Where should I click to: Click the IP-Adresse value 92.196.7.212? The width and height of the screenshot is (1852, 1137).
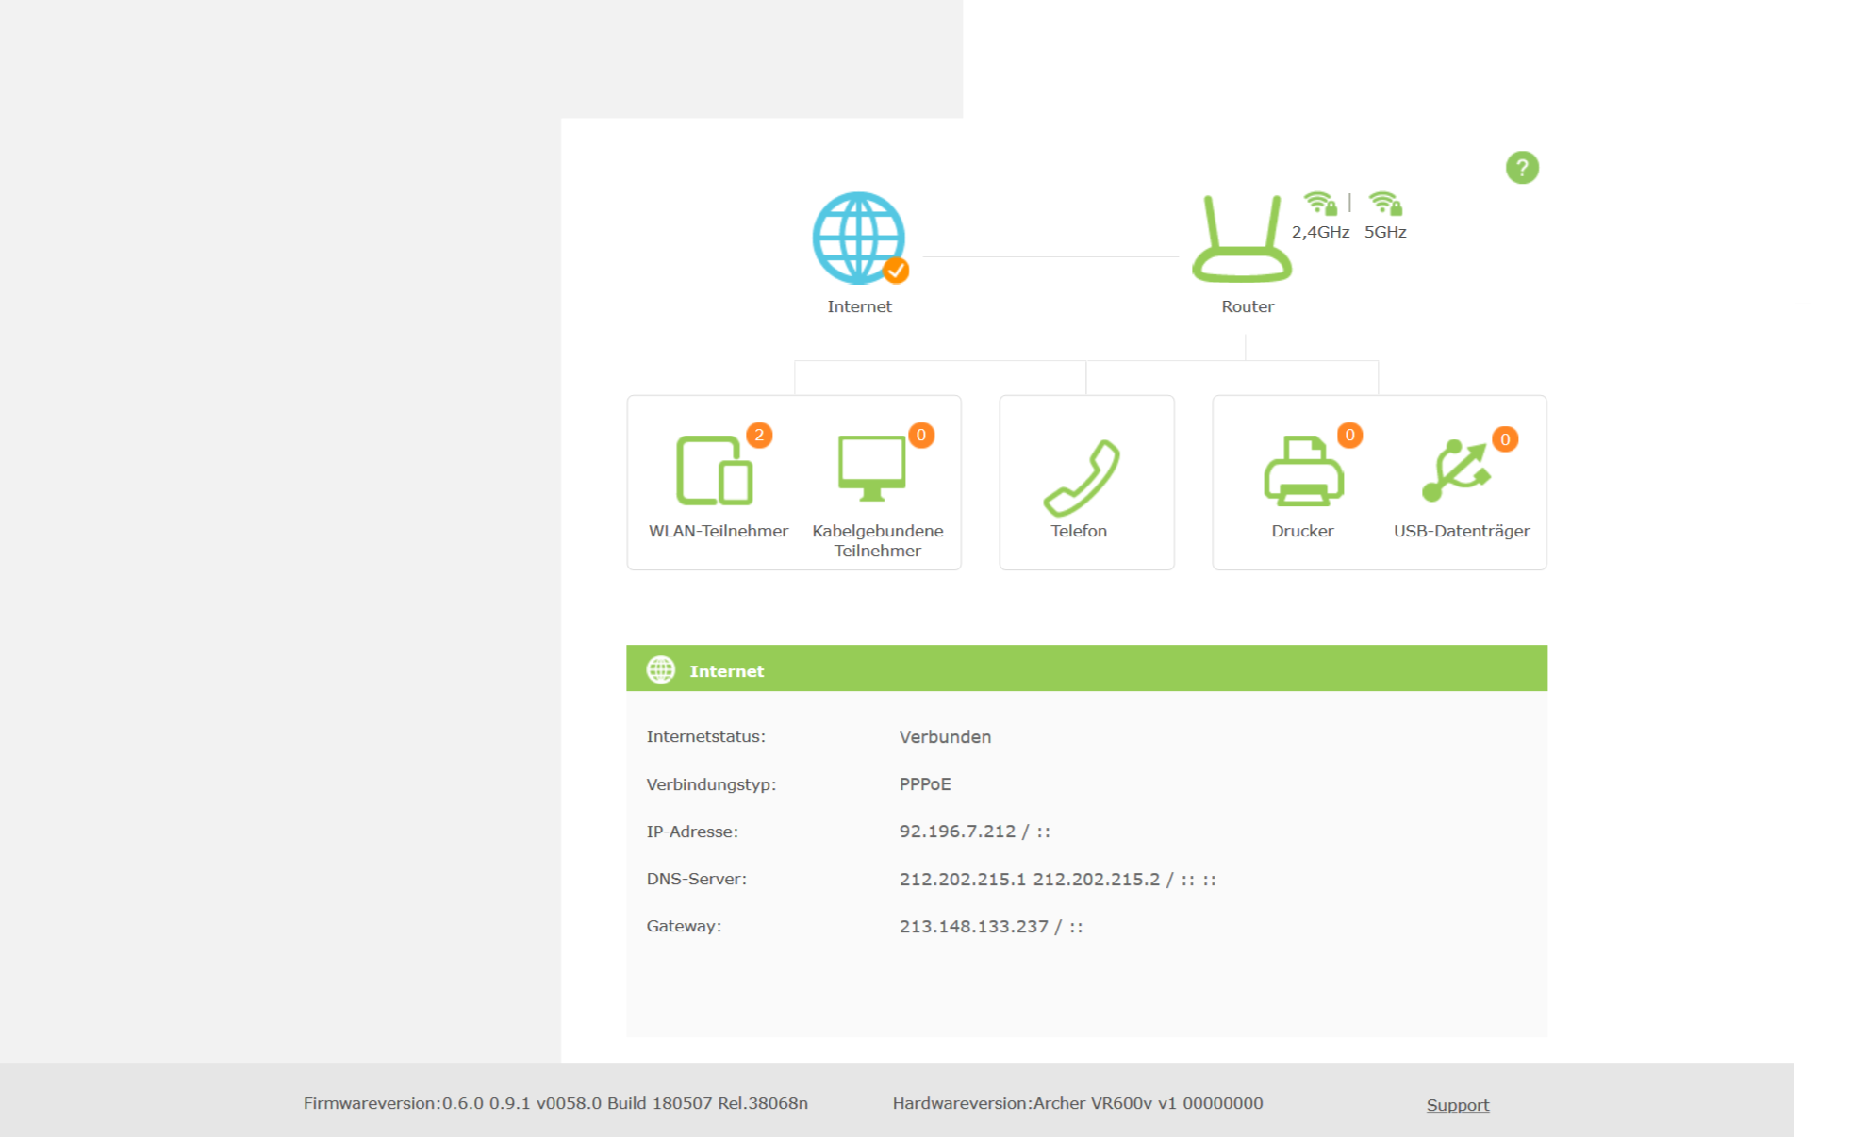pyautogui.click(x=956, y=832)
